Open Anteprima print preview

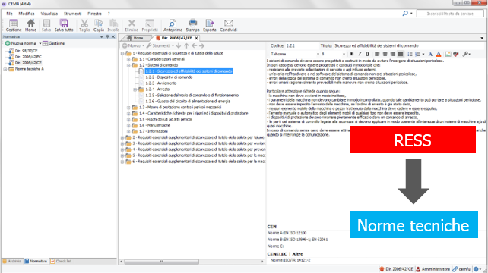173,26
